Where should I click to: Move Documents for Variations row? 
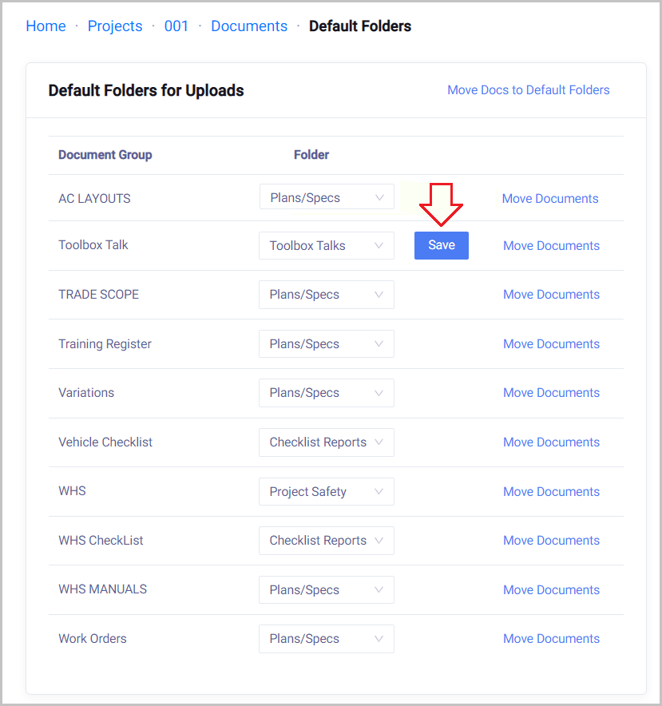551,393
